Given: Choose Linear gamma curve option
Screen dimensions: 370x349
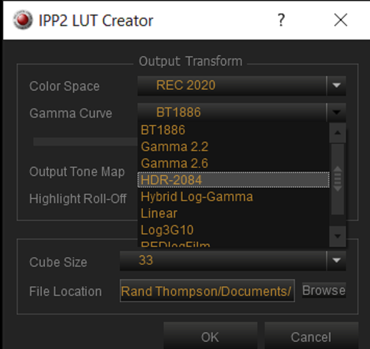Looking at the screenshot, I should tap(233, 213).
